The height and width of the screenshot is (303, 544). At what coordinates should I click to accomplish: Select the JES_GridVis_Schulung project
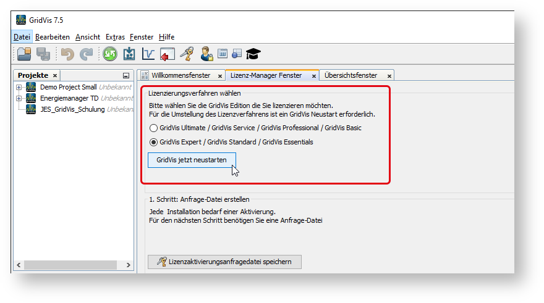[x=72, y=109]
